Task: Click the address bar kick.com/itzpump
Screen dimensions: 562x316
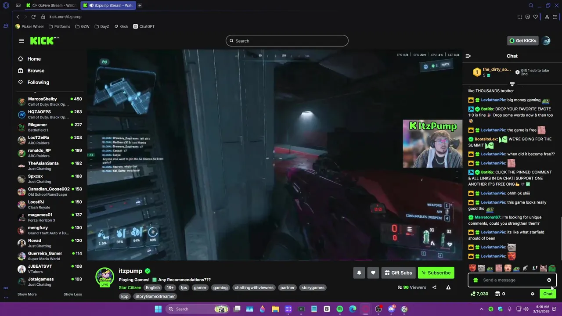Action: pos(65,17)
